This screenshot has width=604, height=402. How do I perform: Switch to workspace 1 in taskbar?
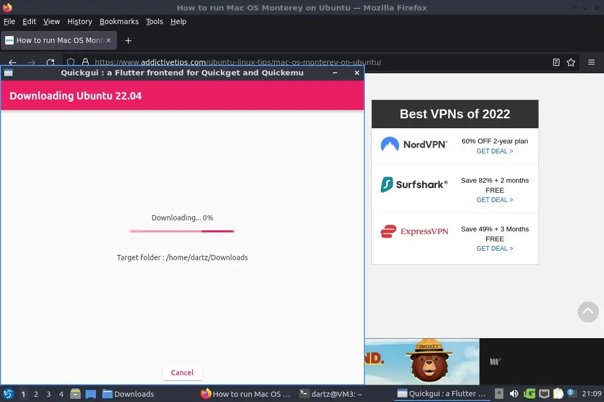click(x=24, y=394)
